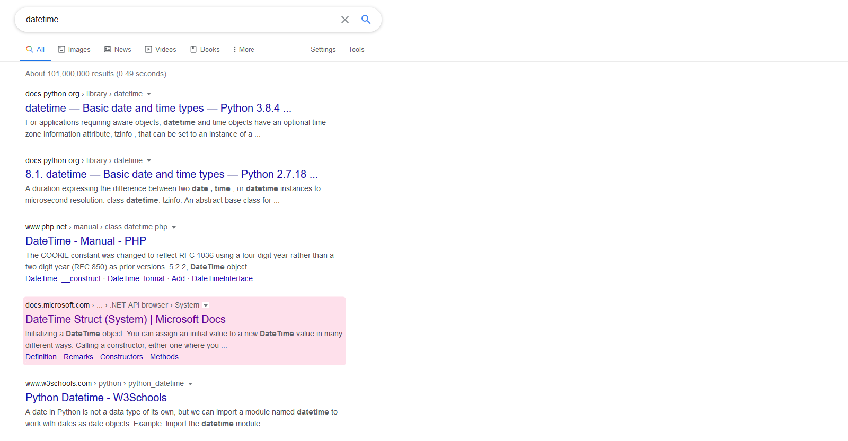Screen dimensions: 848x441
Task: Clear the search box with the X icon
Action: coord(345,20)
